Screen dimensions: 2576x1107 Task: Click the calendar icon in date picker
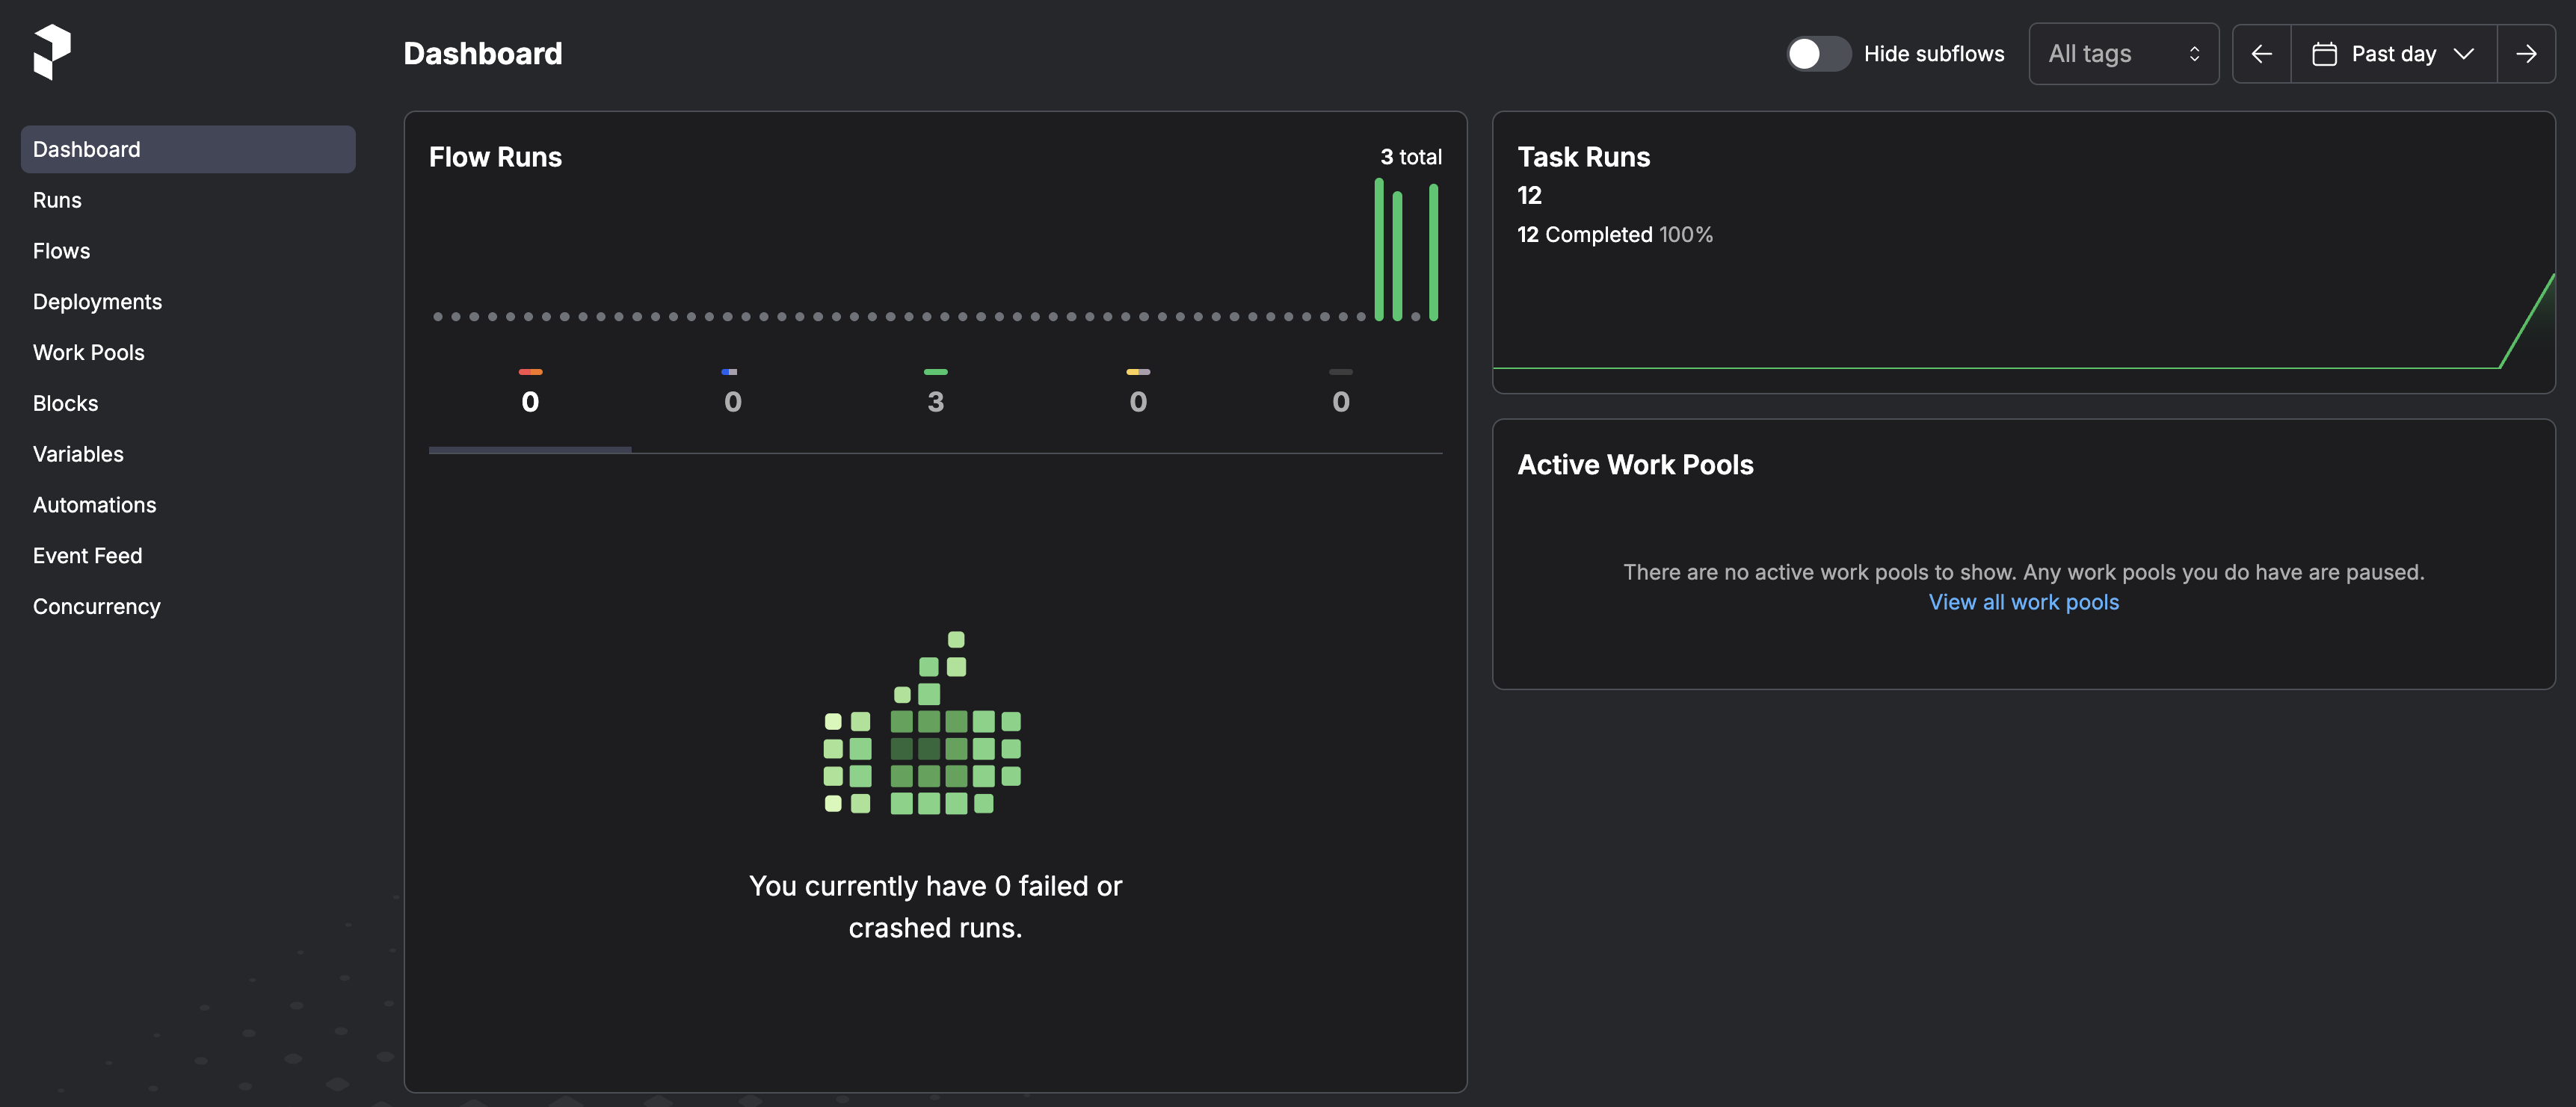pos(2324,54)
